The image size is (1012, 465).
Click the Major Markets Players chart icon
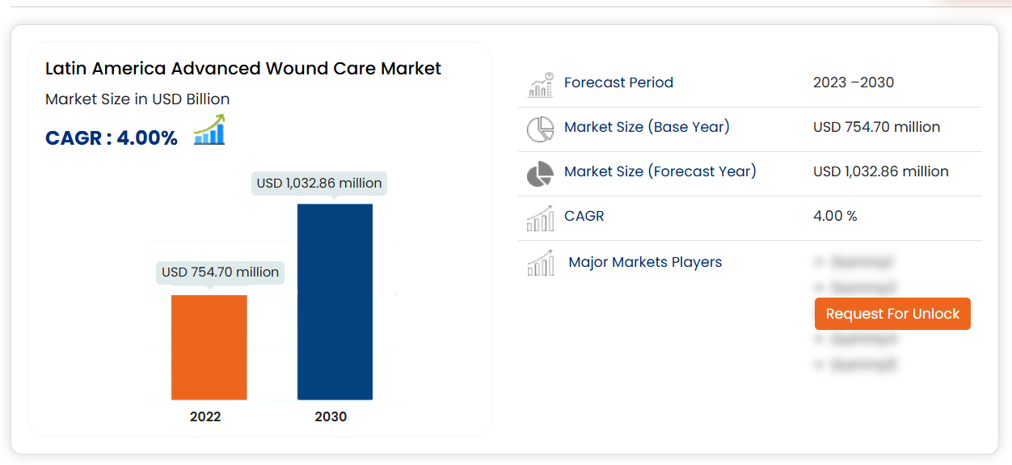pos(541,263)
